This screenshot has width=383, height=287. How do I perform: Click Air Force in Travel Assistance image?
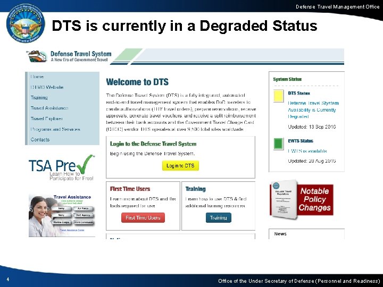click(83, 209)
